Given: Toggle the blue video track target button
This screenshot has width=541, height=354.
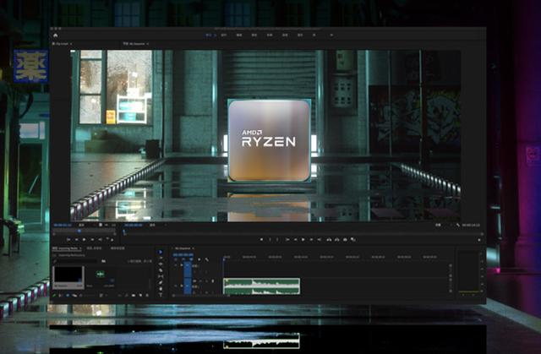Looking at the screenshot, I should click(188, 265).
